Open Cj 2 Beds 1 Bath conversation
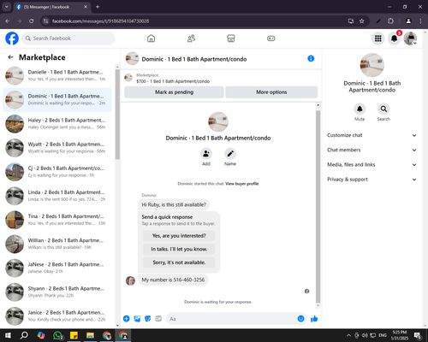Image resolution: width=428 pixels, height=342 pixels. coord(57,172)
